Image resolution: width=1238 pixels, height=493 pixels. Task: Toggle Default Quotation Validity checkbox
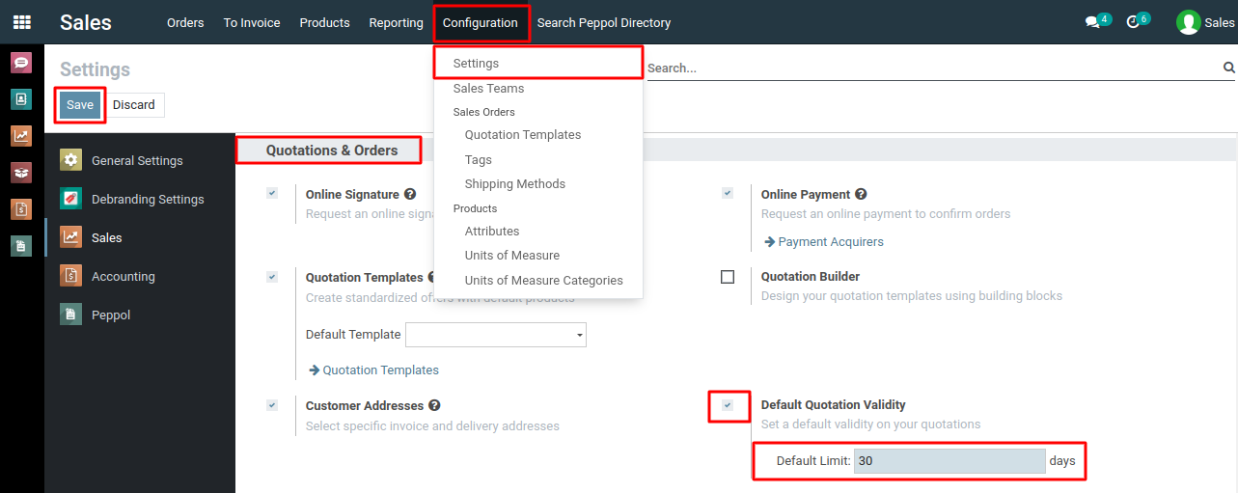pyautogui.click(x=728, y=405)
